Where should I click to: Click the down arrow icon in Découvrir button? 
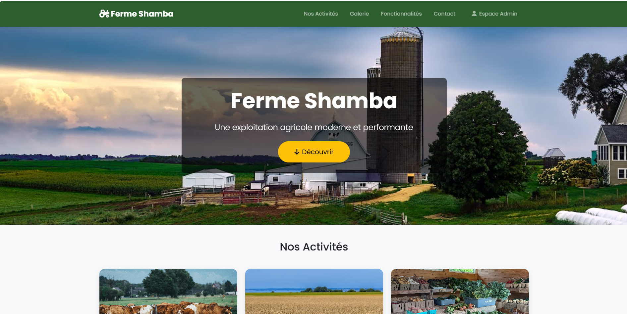[297, 152]
